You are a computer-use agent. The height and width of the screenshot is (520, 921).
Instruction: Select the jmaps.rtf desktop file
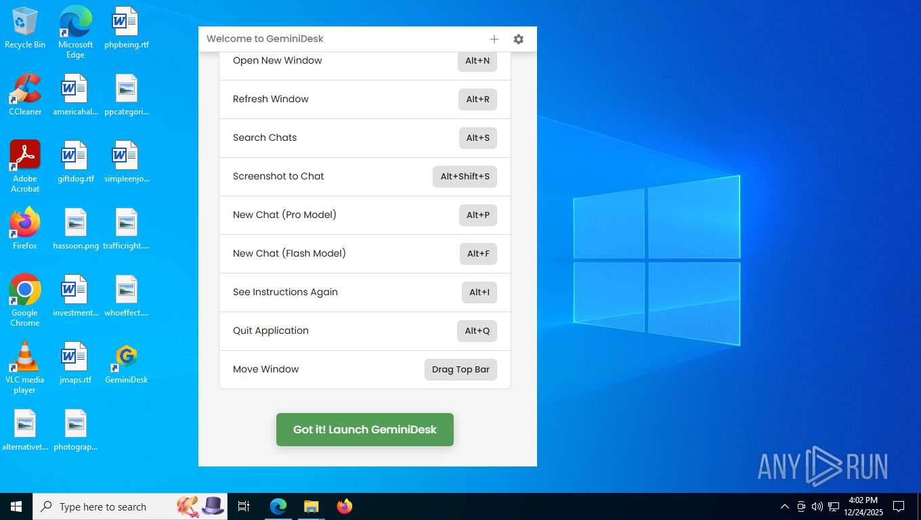75,364
